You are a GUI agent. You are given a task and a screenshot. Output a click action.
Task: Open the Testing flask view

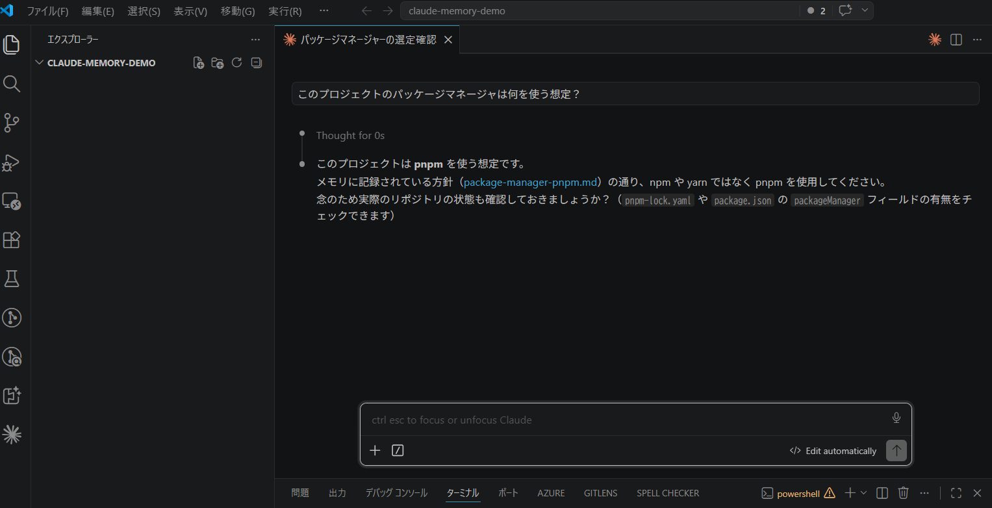[12, 279]
